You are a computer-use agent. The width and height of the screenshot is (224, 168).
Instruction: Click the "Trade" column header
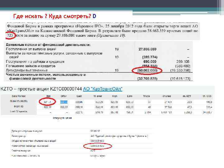point(147,96)
